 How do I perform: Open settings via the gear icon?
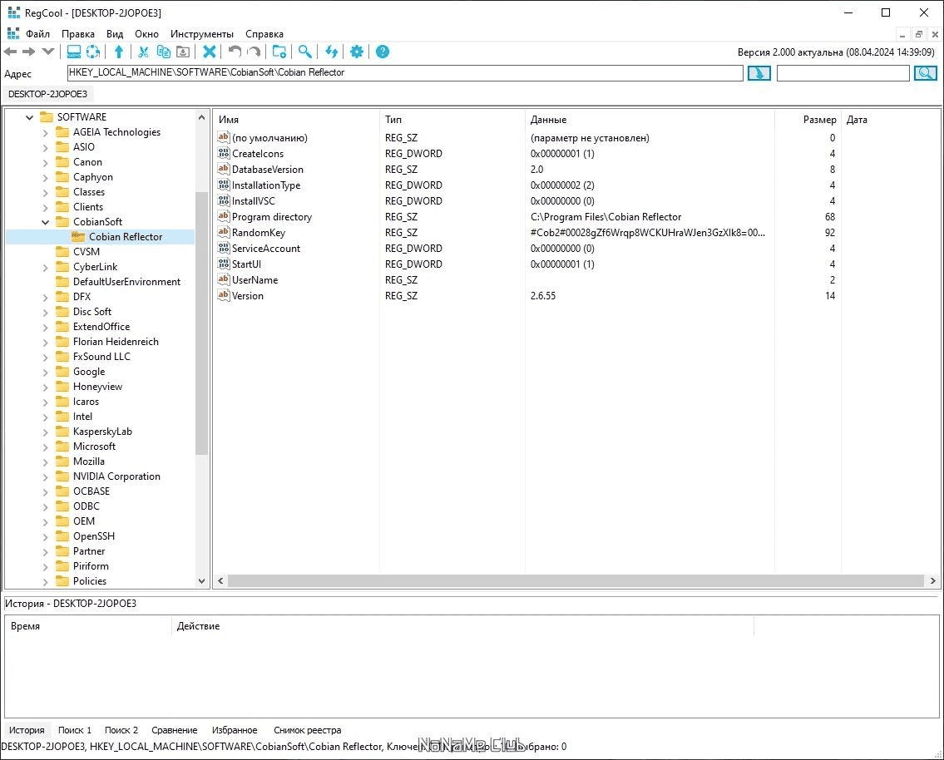(x=357, y=52)
